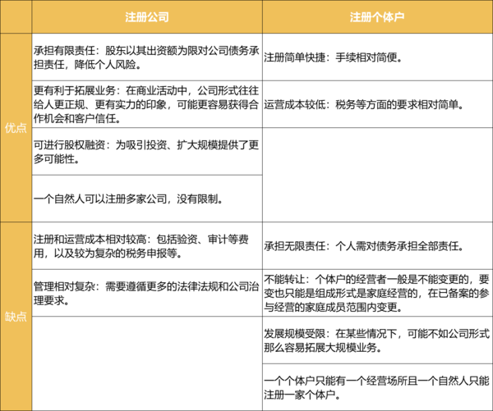Click the 注册个体户 column header
Viewport: 493px width, 411px height.
pyautogui.click(x=377, y=16)
